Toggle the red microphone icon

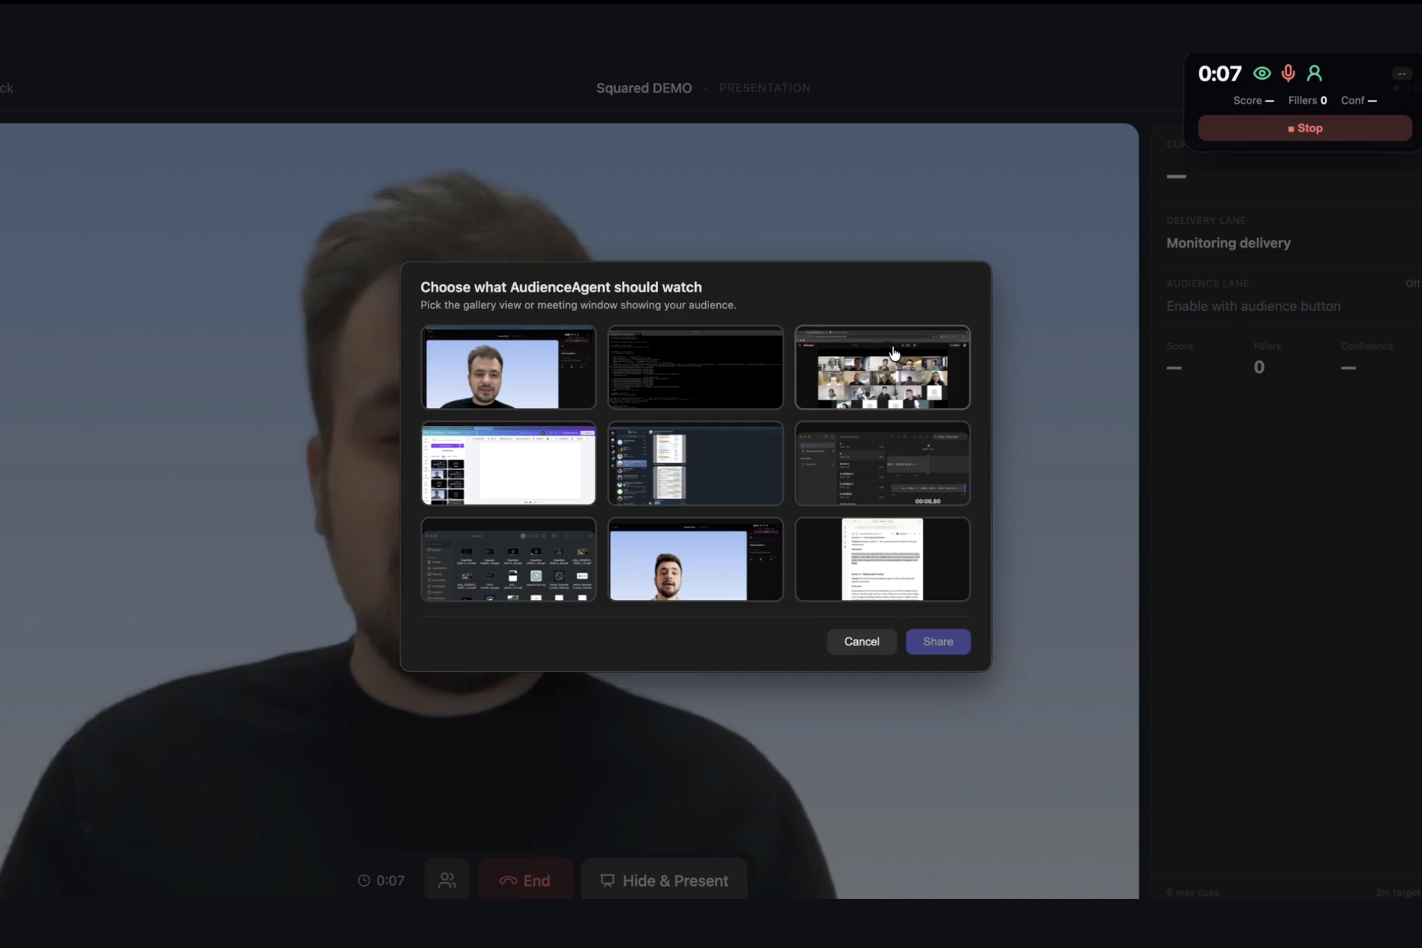pos(1288,73)
